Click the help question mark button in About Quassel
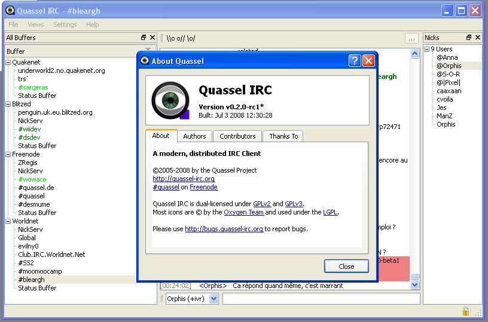 pos(355,60)
